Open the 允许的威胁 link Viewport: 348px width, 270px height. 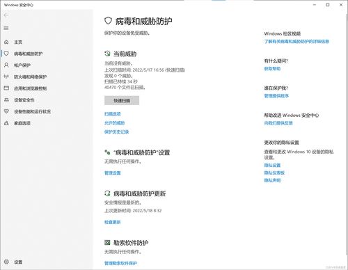coord(115,122)
